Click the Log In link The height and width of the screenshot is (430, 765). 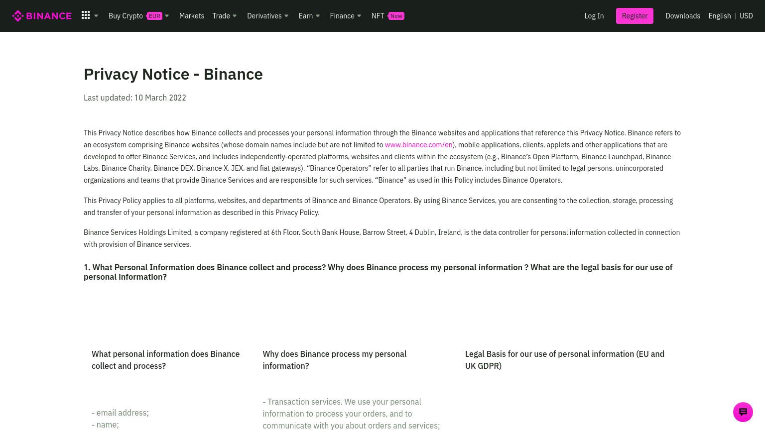pos(594,16)
